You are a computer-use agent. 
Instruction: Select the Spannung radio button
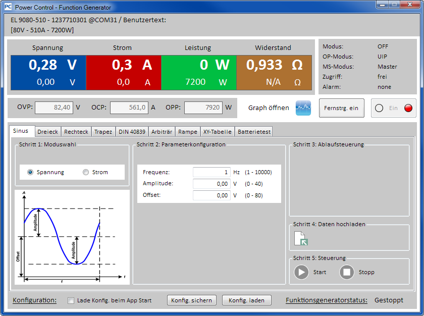tap(31, 172)
